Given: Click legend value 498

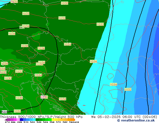Looking at the screenshot, I should [20, 122].
